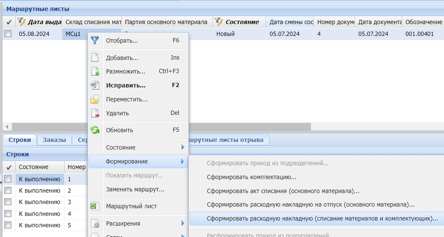The height and width of the screenshot is (237, 444).
Task: Click the Состояние column filter header
Action: (x=241, y=22)
